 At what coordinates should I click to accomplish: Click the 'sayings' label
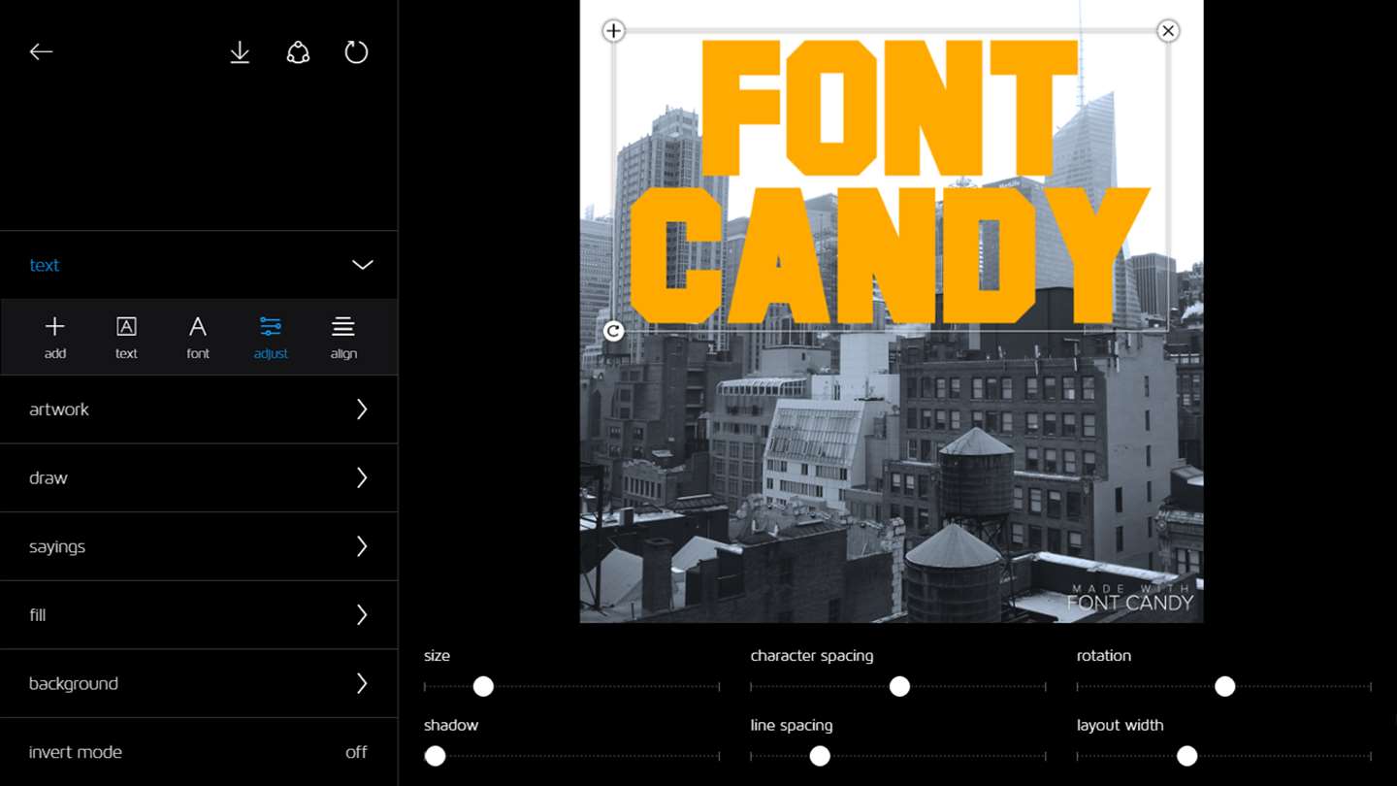point(57,547)
